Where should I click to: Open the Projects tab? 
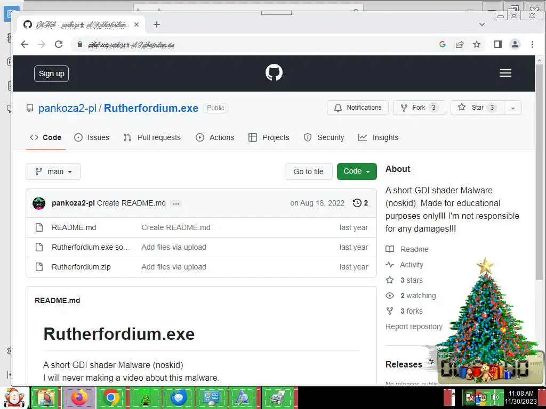pyautogui.click(x=269, y=137)
